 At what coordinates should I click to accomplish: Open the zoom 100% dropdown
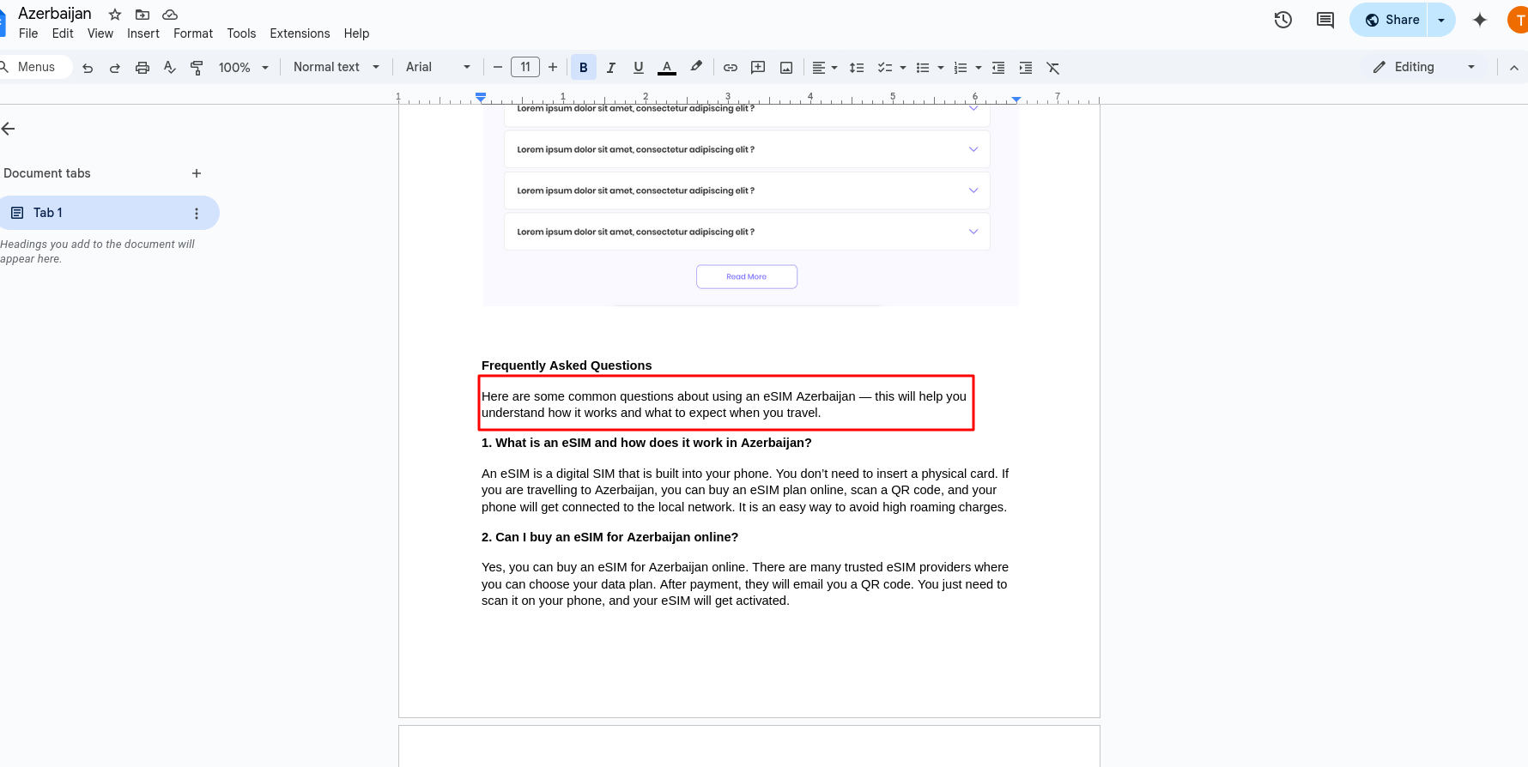[243, 68]
